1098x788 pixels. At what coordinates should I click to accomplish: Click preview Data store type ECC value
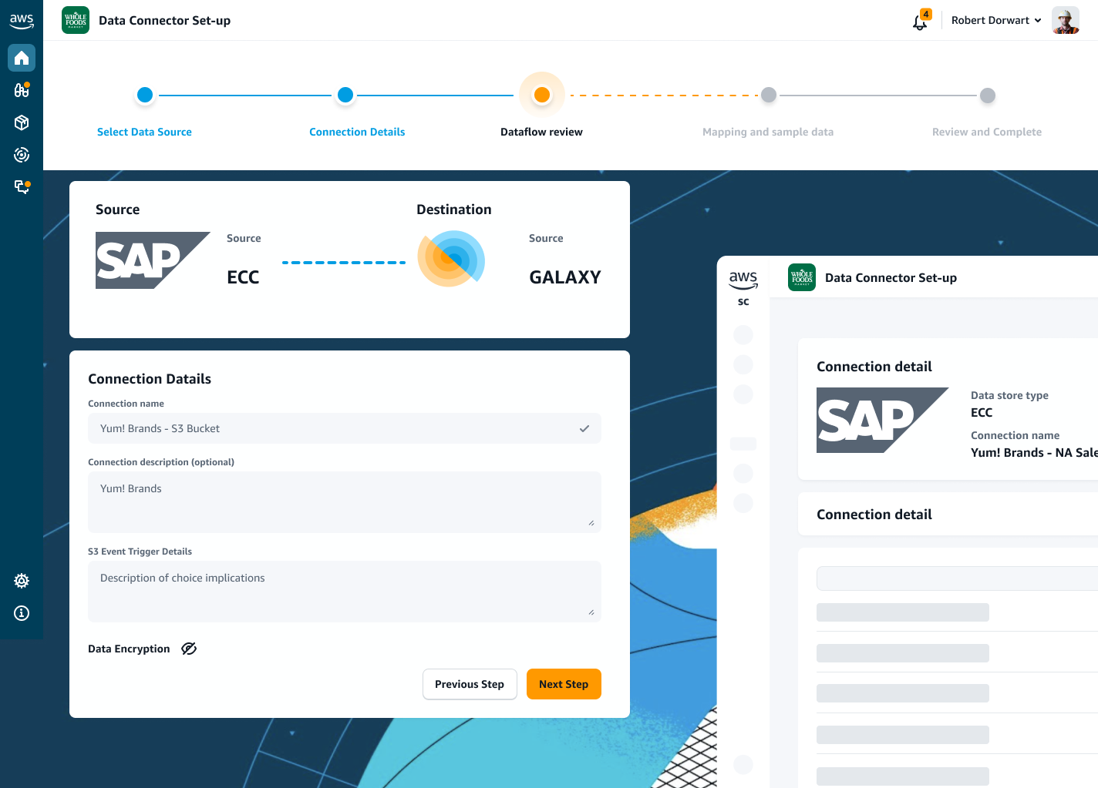982,413
